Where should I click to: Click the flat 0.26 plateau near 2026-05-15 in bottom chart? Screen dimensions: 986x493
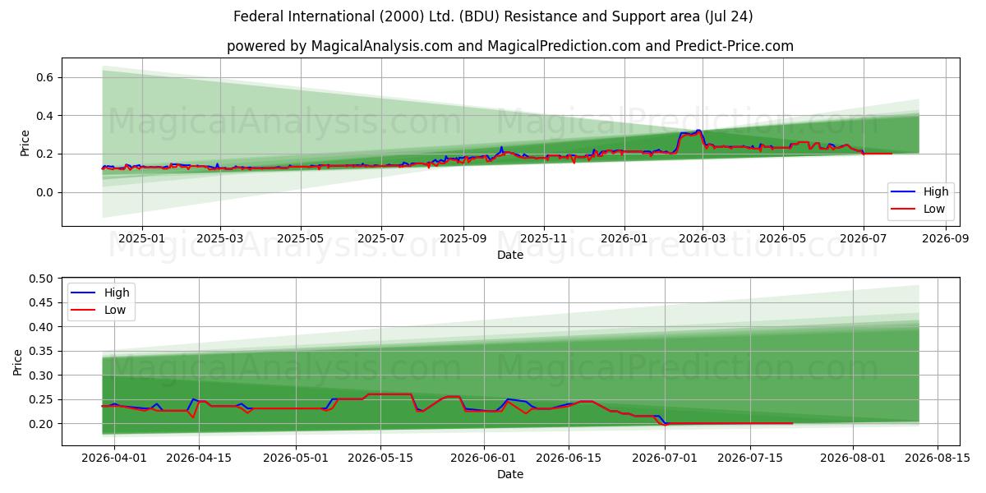[x=389, y=394]
